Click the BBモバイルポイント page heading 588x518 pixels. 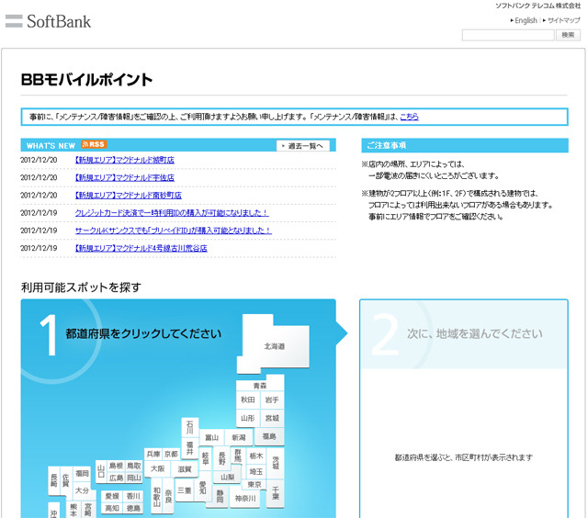(x=86, y=80)
